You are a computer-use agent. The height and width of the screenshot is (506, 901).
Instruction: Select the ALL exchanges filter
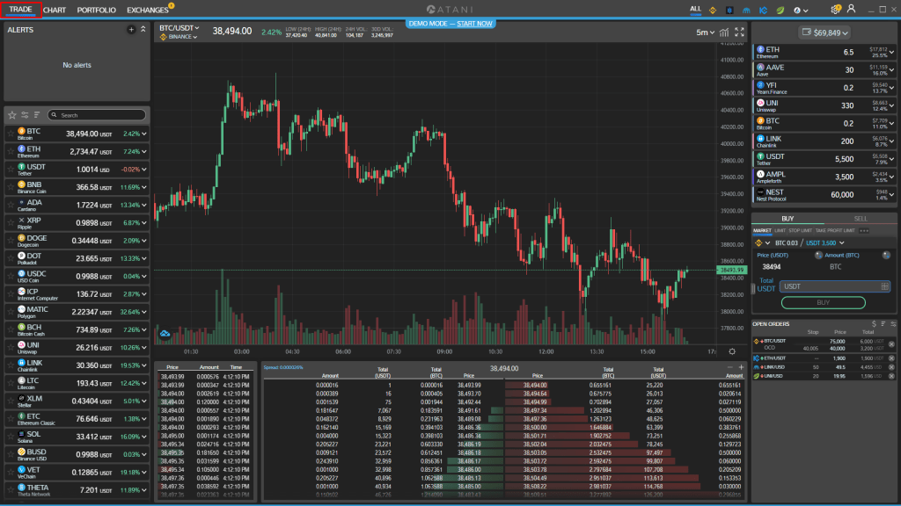[x=695, y=9]
